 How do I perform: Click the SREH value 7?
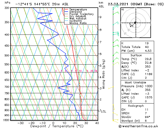(146, 113)
